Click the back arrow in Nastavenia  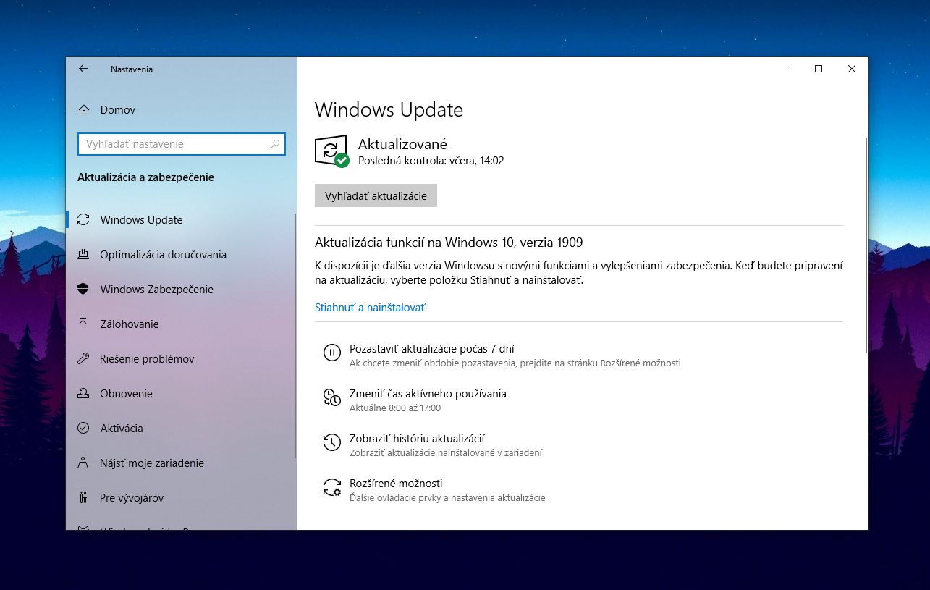tap(83, 69)
